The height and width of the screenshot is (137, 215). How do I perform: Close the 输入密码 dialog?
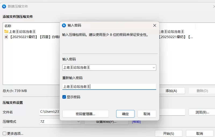pyautogui.click(x=155, y=25)
